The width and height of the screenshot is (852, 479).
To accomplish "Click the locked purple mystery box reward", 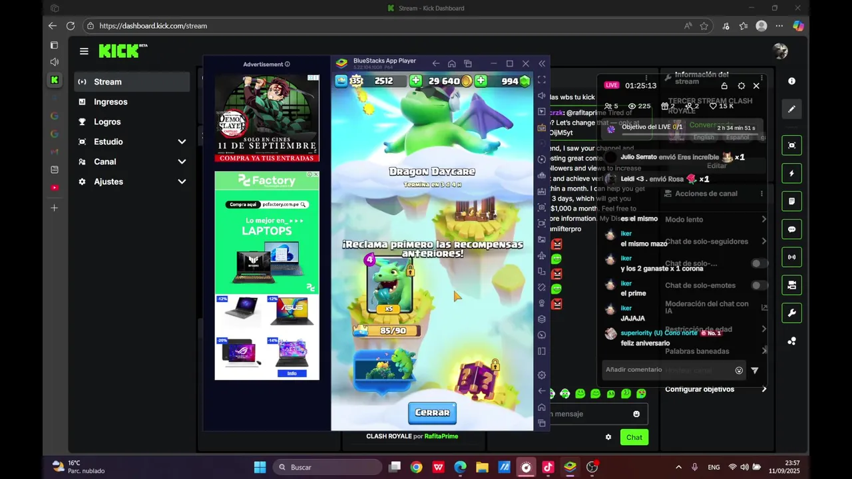I will click(478, 380).
